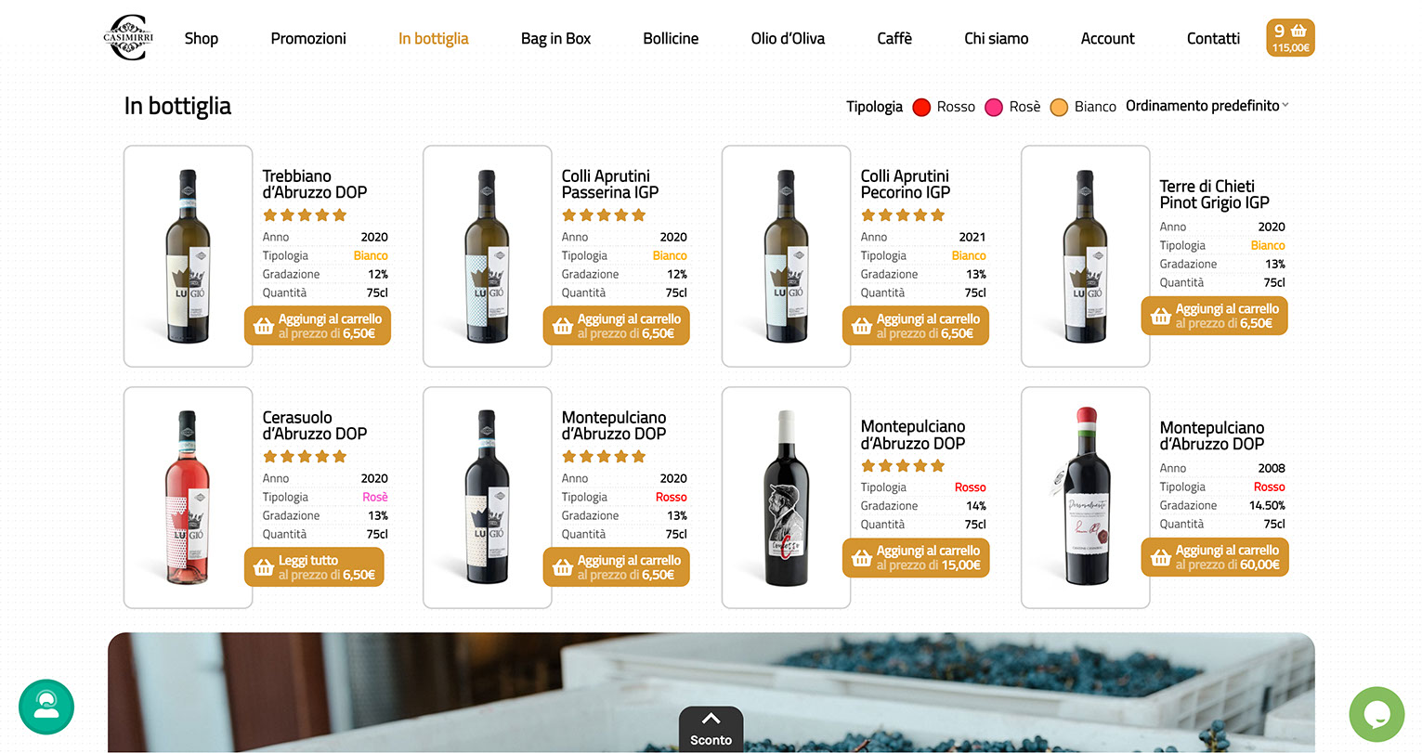The image size is (1422, 753).
Task: Click the five-star rating of Colli Aprutini Passerina
Action: pyautogui.click(x=604, y=214)
